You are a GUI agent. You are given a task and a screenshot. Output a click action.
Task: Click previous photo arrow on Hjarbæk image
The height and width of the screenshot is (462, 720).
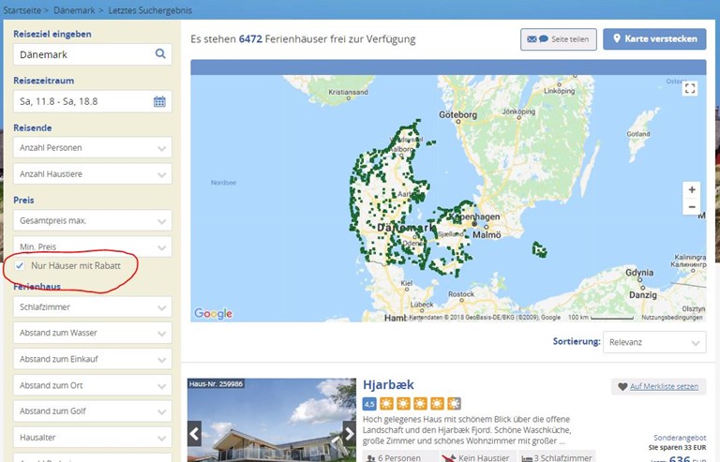tap(195, 433)
